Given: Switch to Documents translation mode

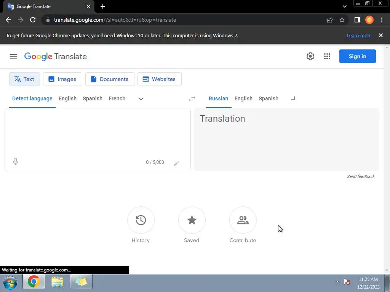Looking at the screenshot, I should (x=110, y=79).
